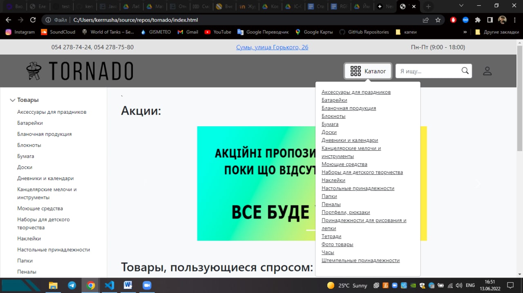Open Telegram from the taskbar
The width and height of the screenshot is (523, 293).
[x=72, y=285]
